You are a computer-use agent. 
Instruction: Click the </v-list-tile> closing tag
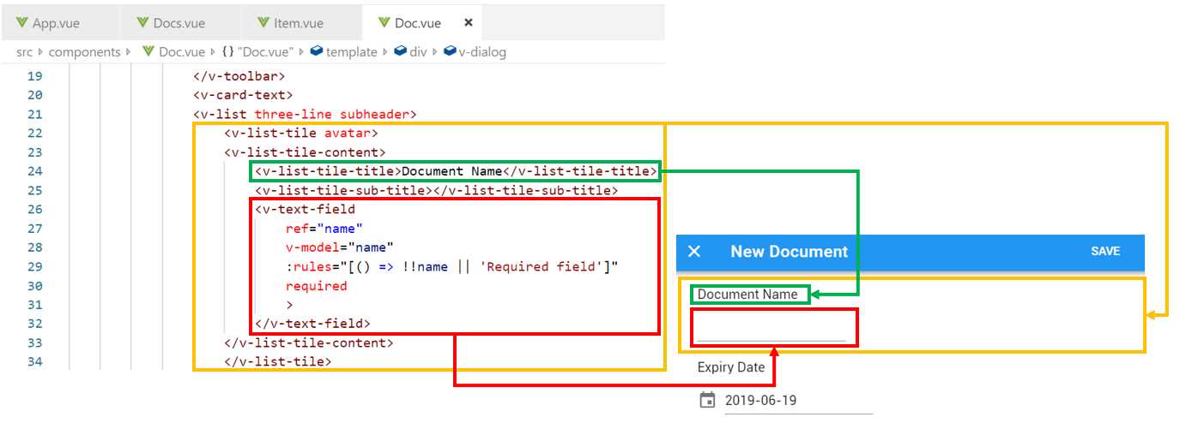(x=278, y=361)
